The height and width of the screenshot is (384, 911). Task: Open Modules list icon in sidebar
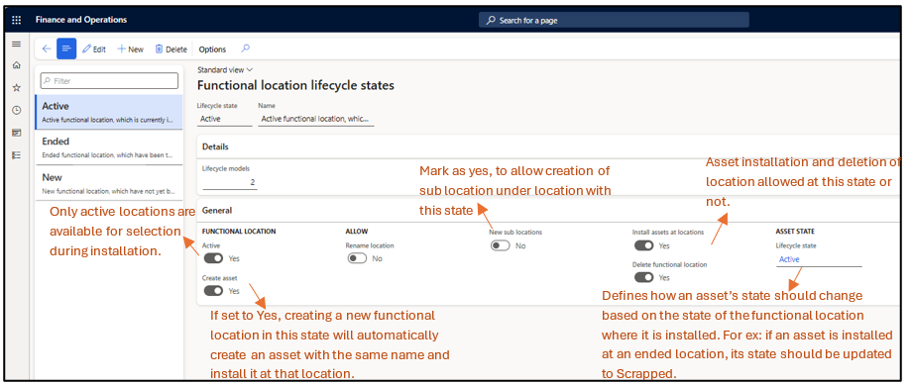tap(16, 154)
